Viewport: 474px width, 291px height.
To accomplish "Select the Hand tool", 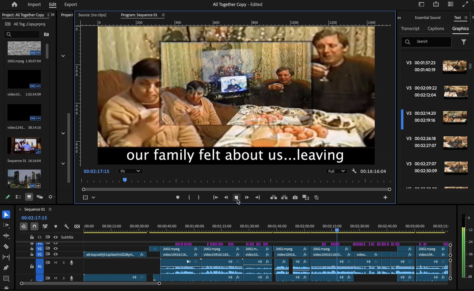I will (x=6, y=288).
